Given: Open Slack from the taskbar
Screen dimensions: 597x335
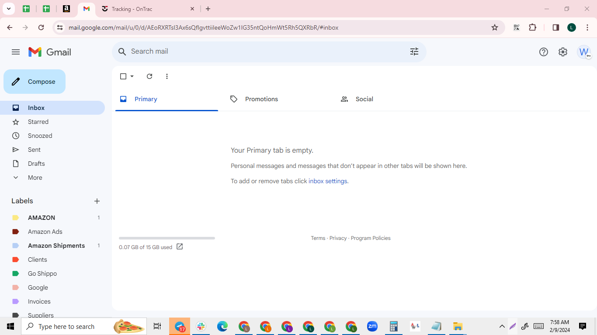Looking at the screenshot, I should (201, 326).
